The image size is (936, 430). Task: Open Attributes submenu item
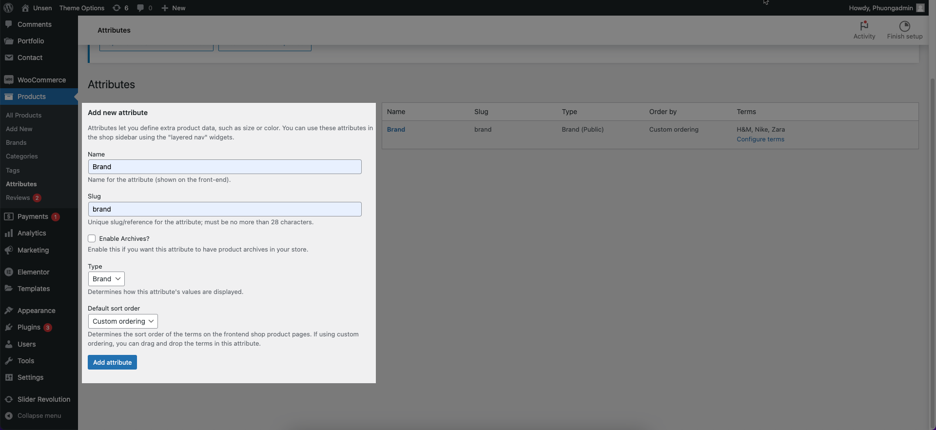21,184
